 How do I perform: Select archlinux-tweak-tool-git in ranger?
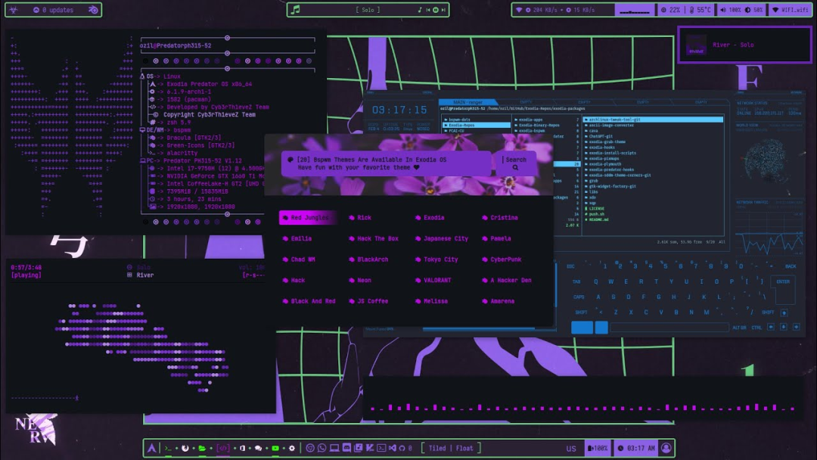[654, 120]
